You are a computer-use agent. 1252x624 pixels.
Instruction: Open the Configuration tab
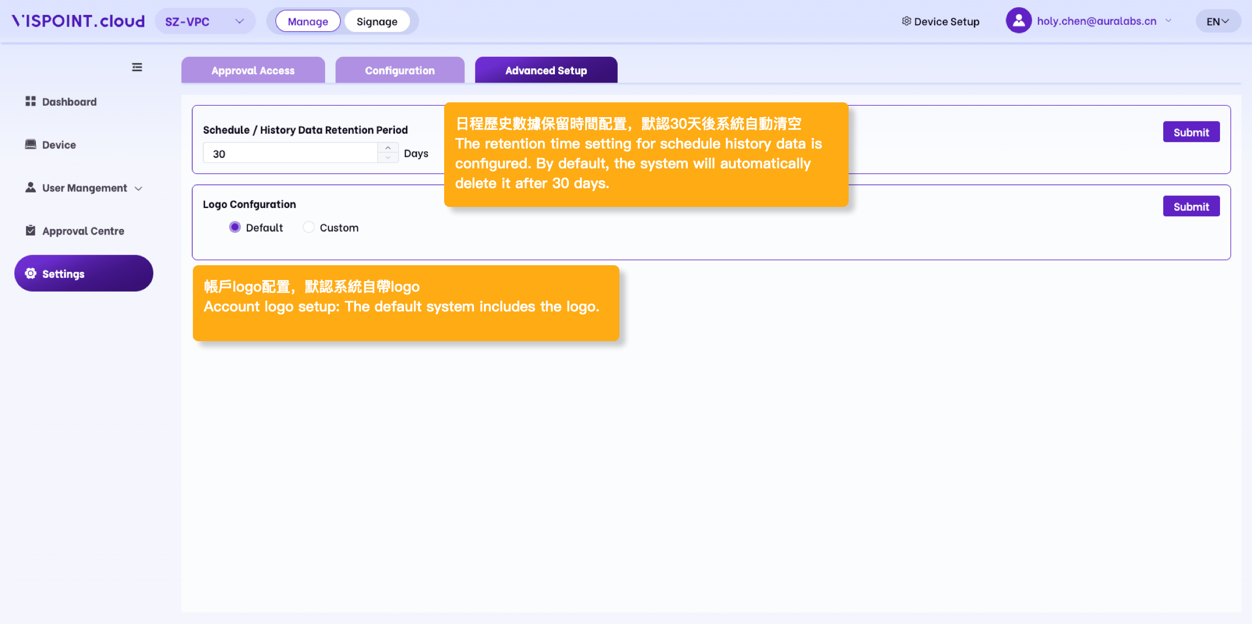400,70
